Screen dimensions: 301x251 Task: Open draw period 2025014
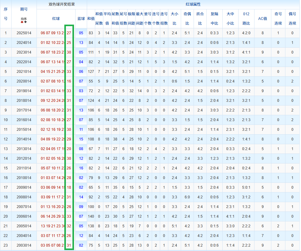[x=24, y=33]
